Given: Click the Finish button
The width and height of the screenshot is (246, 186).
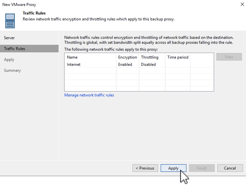Looking at the screenshot, I should point(202,168).
